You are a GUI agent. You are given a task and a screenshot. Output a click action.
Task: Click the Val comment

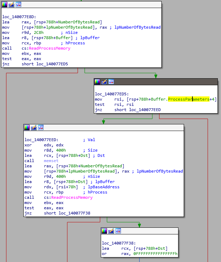91,140
